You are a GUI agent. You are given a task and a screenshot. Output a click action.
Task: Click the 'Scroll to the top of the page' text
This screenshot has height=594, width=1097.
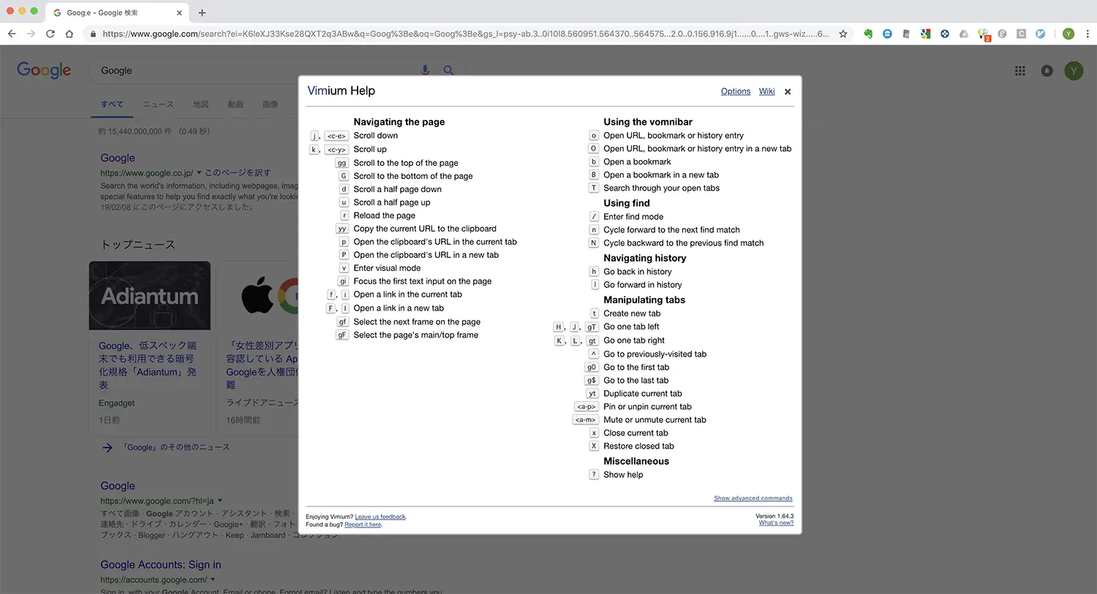pyautogui.click(x=406, y=163)
